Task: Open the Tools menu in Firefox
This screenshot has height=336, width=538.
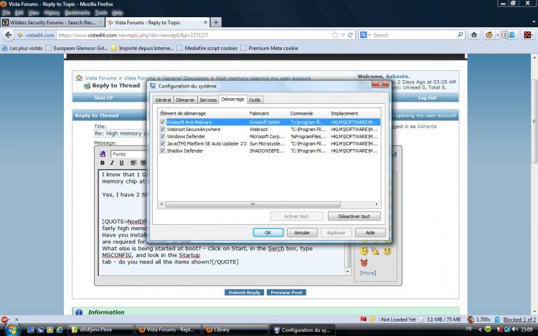Action: [x=101, y=13]
